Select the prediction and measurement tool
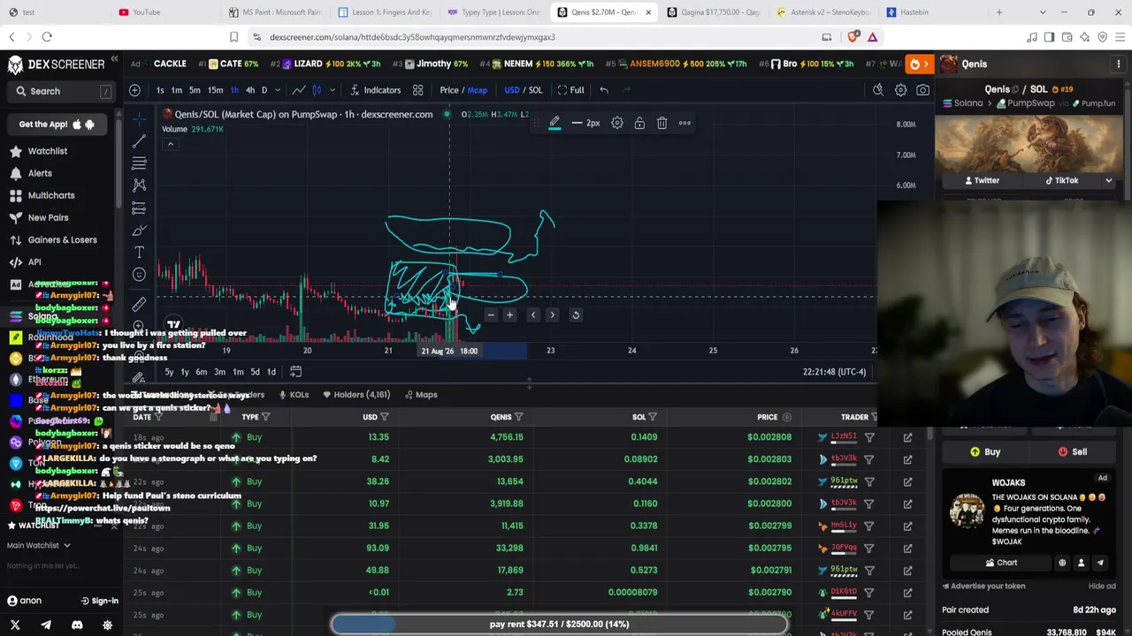Viewport: 1132px width, 636px height. pyautogui.click(x=139, y=208)
